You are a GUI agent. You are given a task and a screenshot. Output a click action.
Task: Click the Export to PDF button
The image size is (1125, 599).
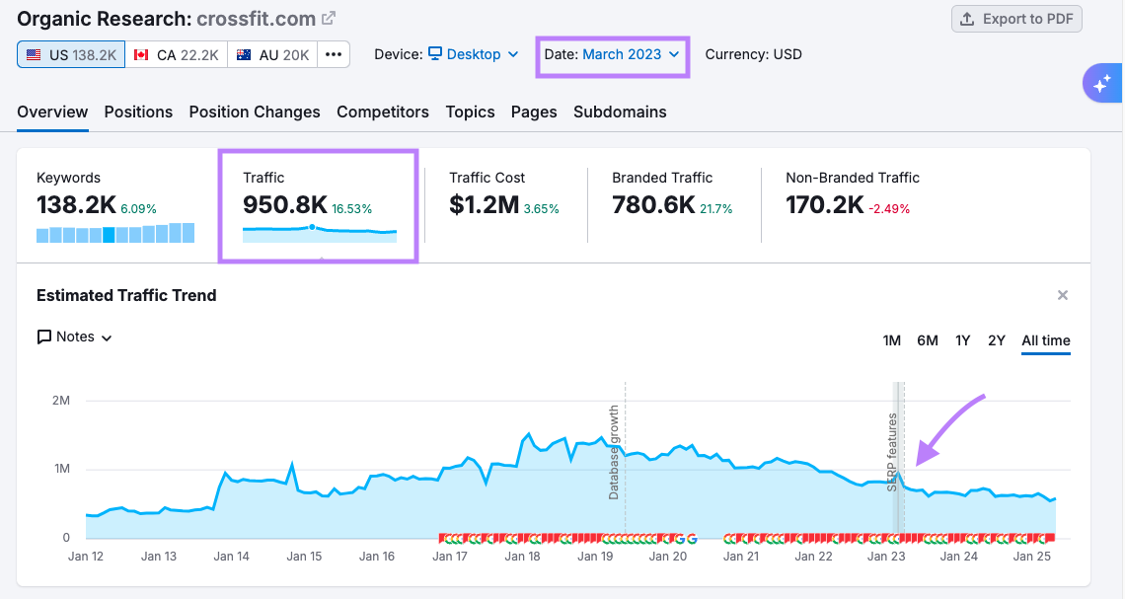1016,19
